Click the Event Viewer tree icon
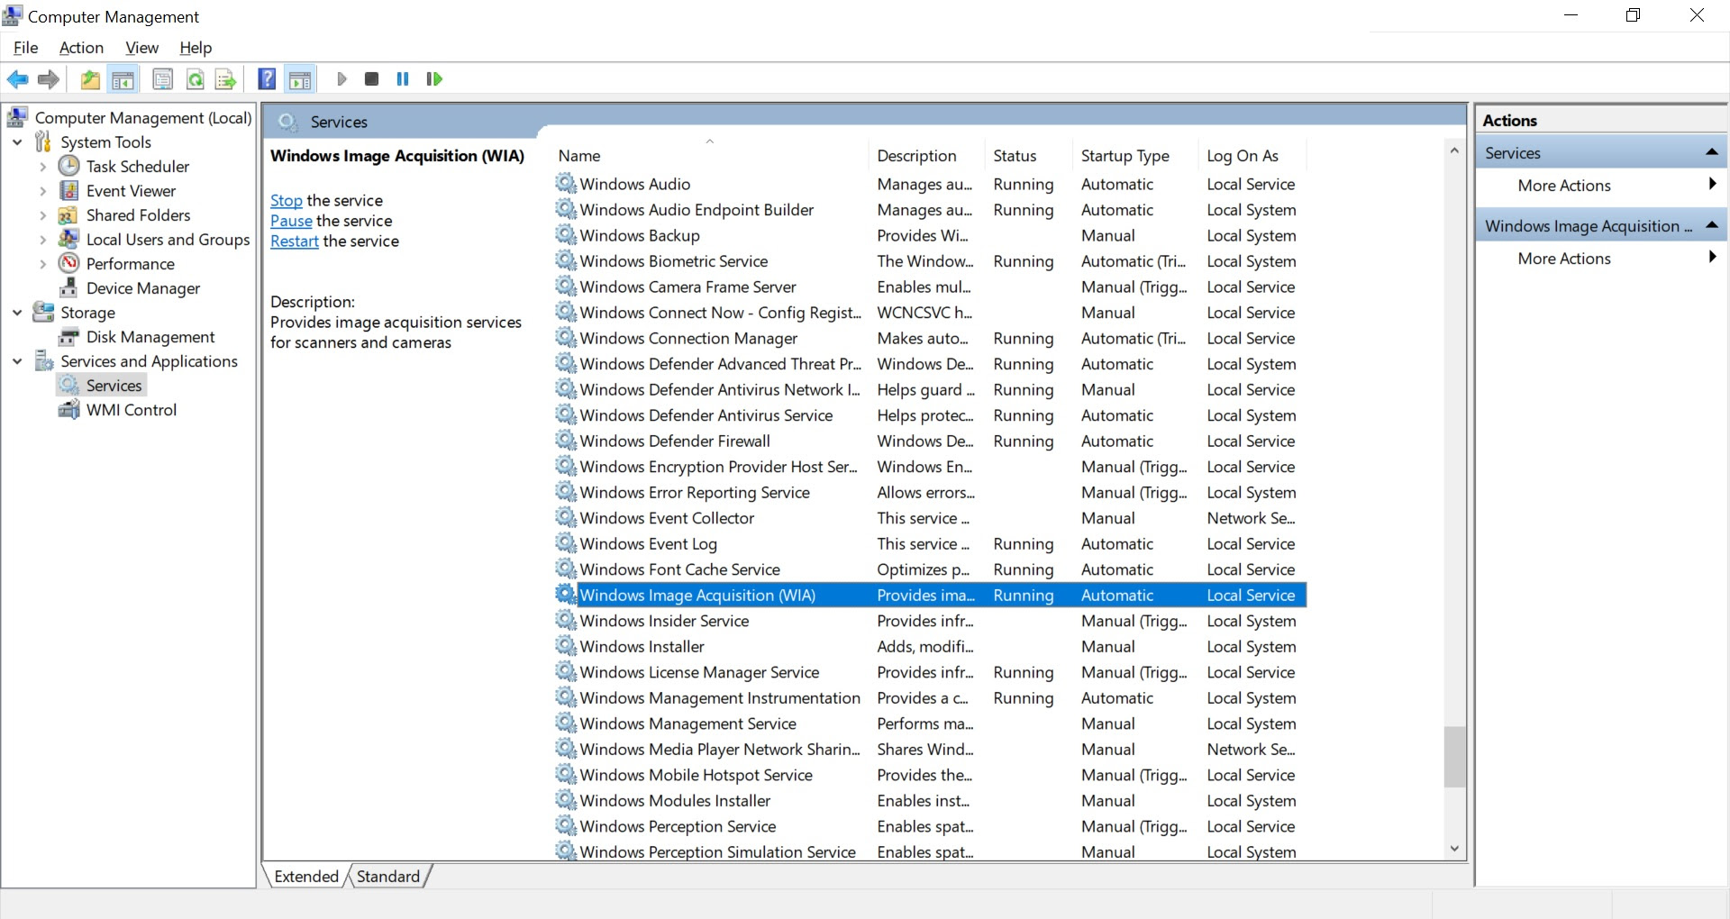The image size is (1730, 919). [x=69, y=190]
